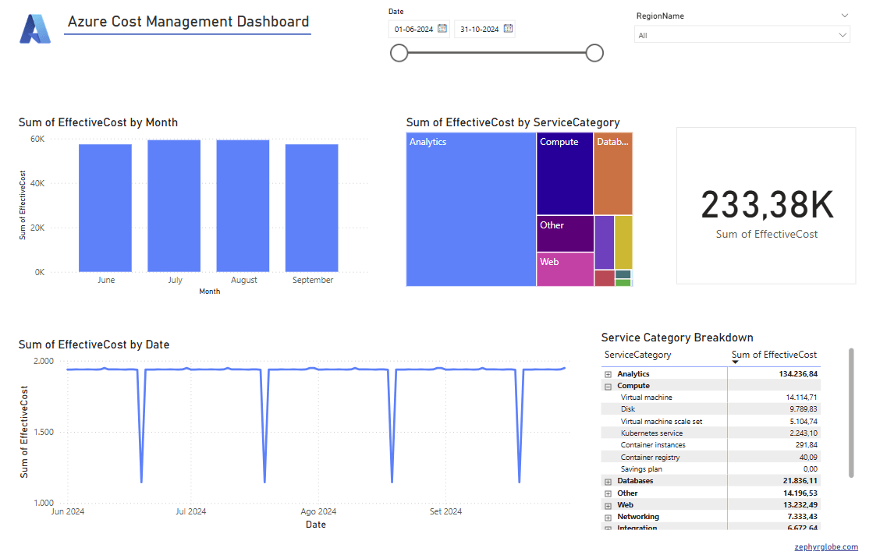Click the Jul 2024 axis label
This screenshot has height=555, width=887.
click(x=190, y=511)
